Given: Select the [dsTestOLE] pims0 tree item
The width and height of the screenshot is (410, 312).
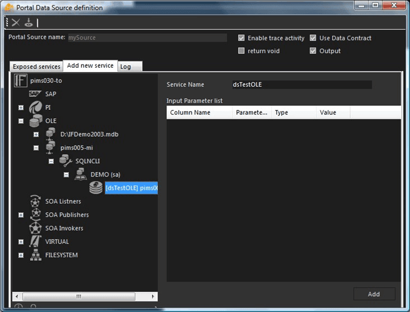Looking at the screenshot, I should tap(131, 188).
